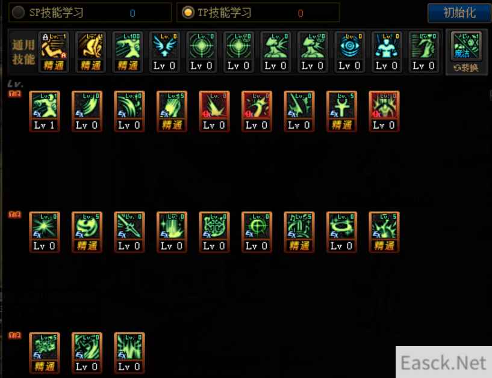Screen dimensions: 492x378
Task: Choose the green glowing ring EX skill
Action: pyautogui.click(x=341, y=232)
